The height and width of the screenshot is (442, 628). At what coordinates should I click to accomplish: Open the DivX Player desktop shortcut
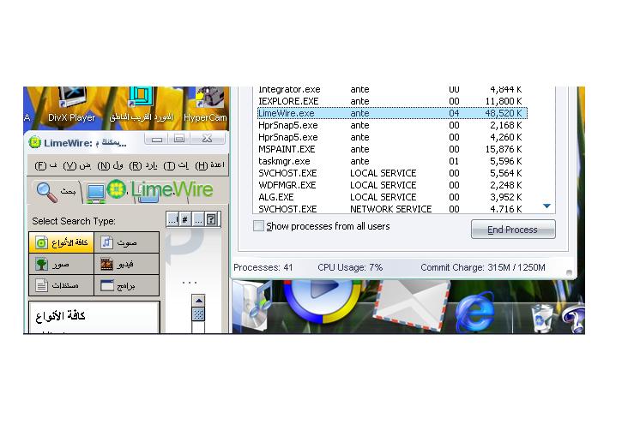point(72,105)
